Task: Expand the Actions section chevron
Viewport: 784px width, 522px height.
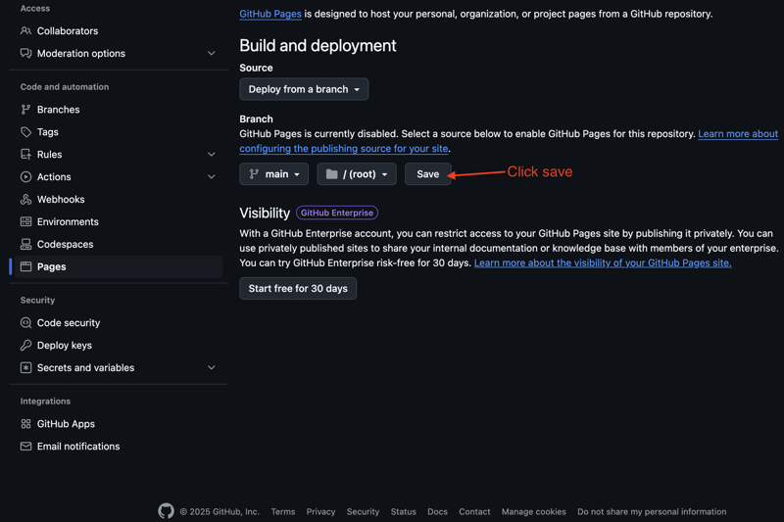Action: click(212, 177)
